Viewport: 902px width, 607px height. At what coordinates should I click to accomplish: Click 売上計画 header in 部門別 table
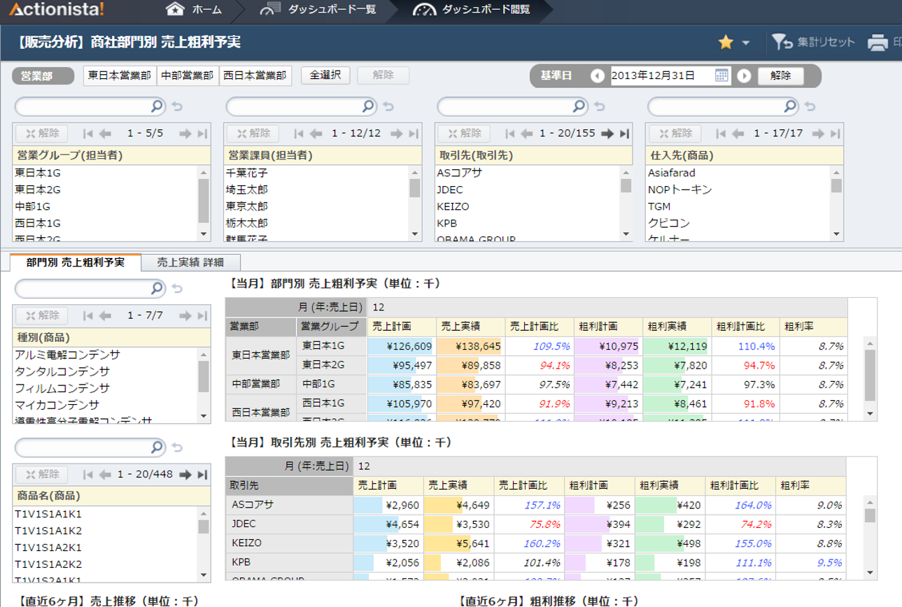point(401,327)
